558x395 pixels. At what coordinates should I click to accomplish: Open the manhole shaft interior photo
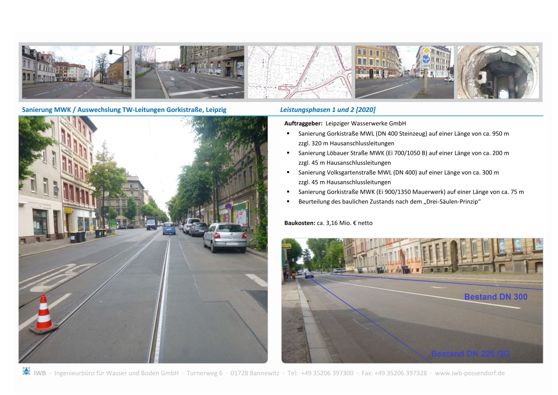click(x=498, y=72)
